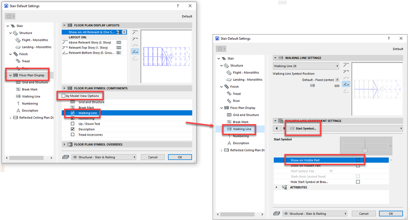Select Above Relevant Story layout icon in left dialog

point(135,32)
